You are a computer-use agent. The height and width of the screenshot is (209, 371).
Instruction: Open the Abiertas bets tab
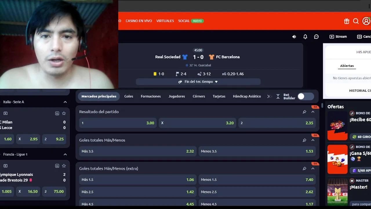click(x=347, y=66)
